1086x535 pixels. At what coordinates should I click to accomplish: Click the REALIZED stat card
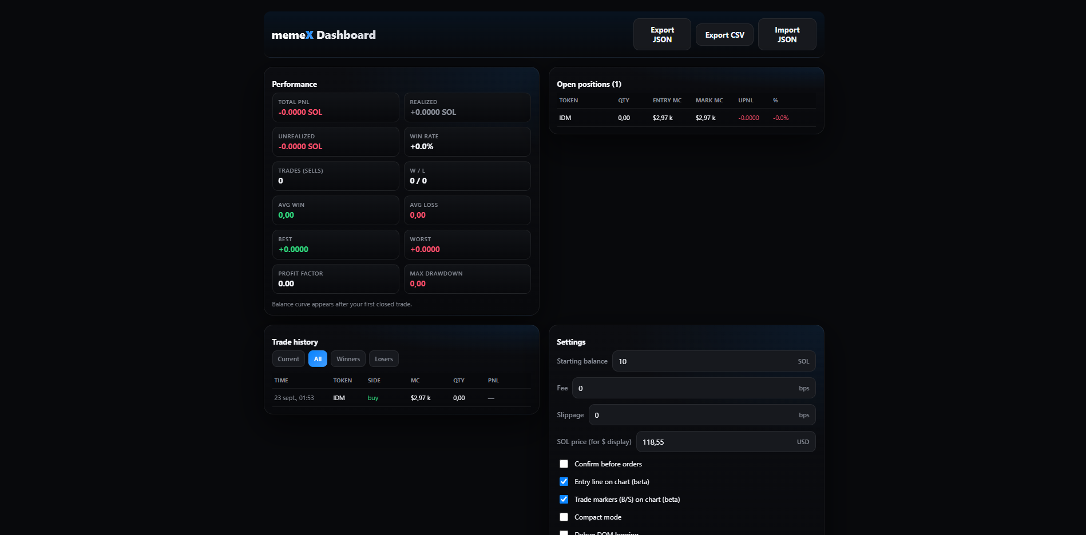tap(467, 107)
